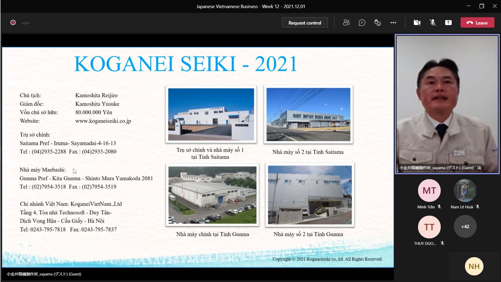Click the 'Chi nhánh Việt Nam' line

coord(71,204)
